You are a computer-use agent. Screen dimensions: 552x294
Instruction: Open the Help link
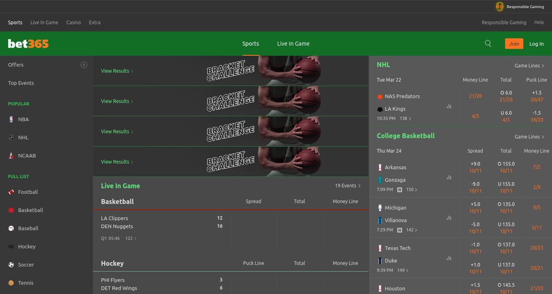click(x=539, y=22)
